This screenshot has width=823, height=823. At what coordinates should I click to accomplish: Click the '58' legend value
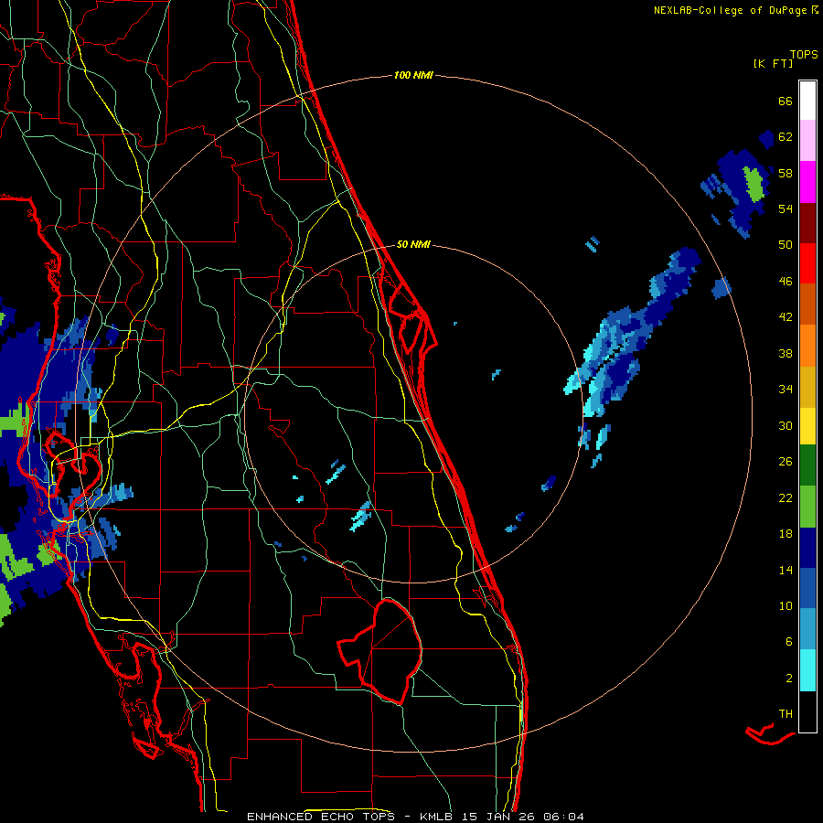pos(786,173)
